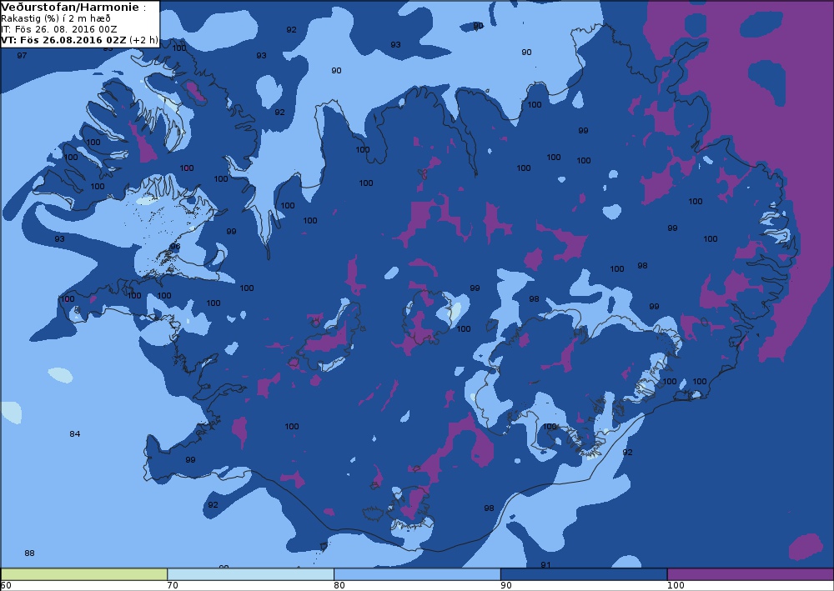Click the initial time line 'IT: Fös 26. 08. 2016 00Z'

click(x=59, y=29)
